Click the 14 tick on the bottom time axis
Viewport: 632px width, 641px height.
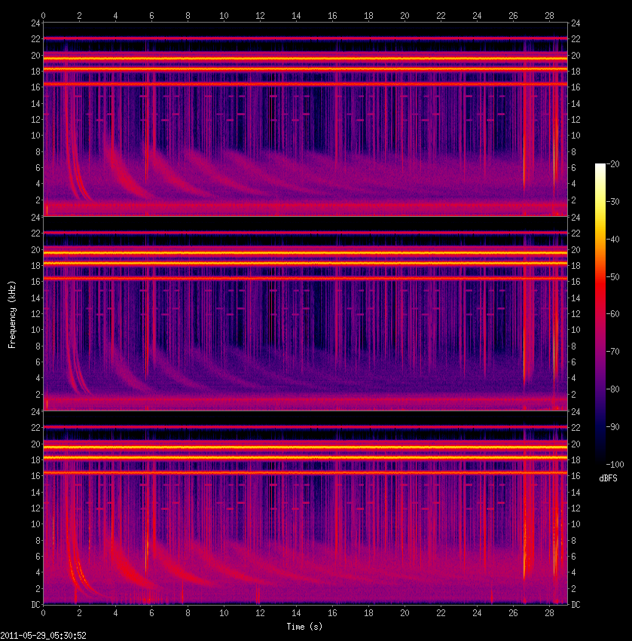pyautogui.click(x=296, y=613)
